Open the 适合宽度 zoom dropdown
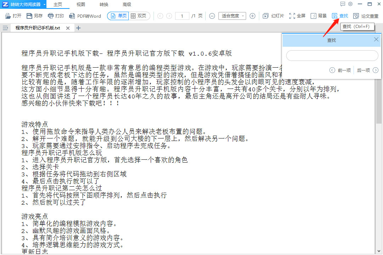Viewport: 383px width, 255px height. click(x=232, y=16)
